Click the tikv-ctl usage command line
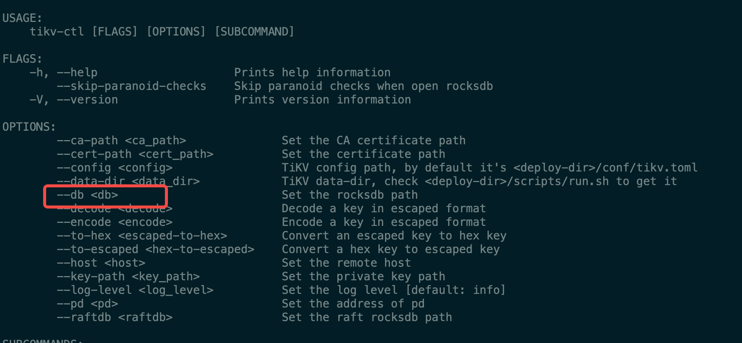Screen dimensions: 742x343 point(162,32)
